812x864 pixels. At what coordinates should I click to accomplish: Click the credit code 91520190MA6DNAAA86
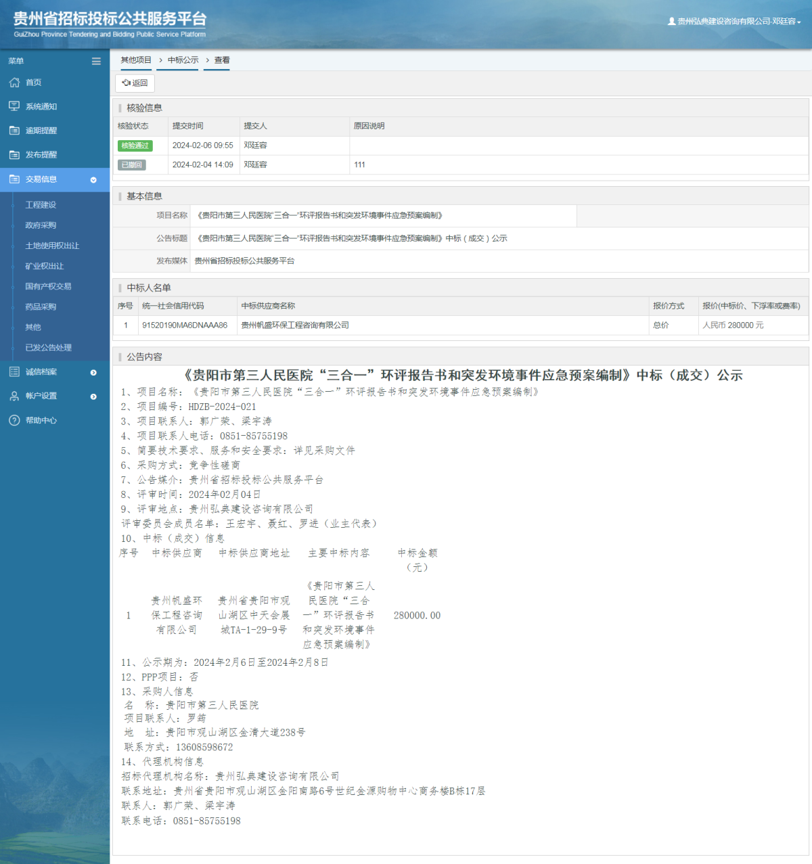tap(185, 325)
